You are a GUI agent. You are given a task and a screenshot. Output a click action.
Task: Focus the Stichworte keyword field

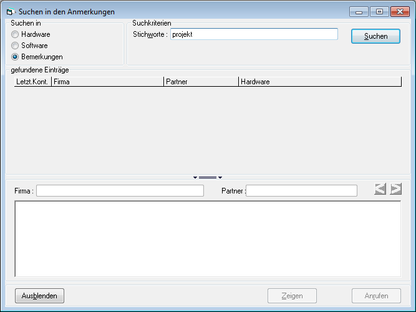[x=253, y=34]
